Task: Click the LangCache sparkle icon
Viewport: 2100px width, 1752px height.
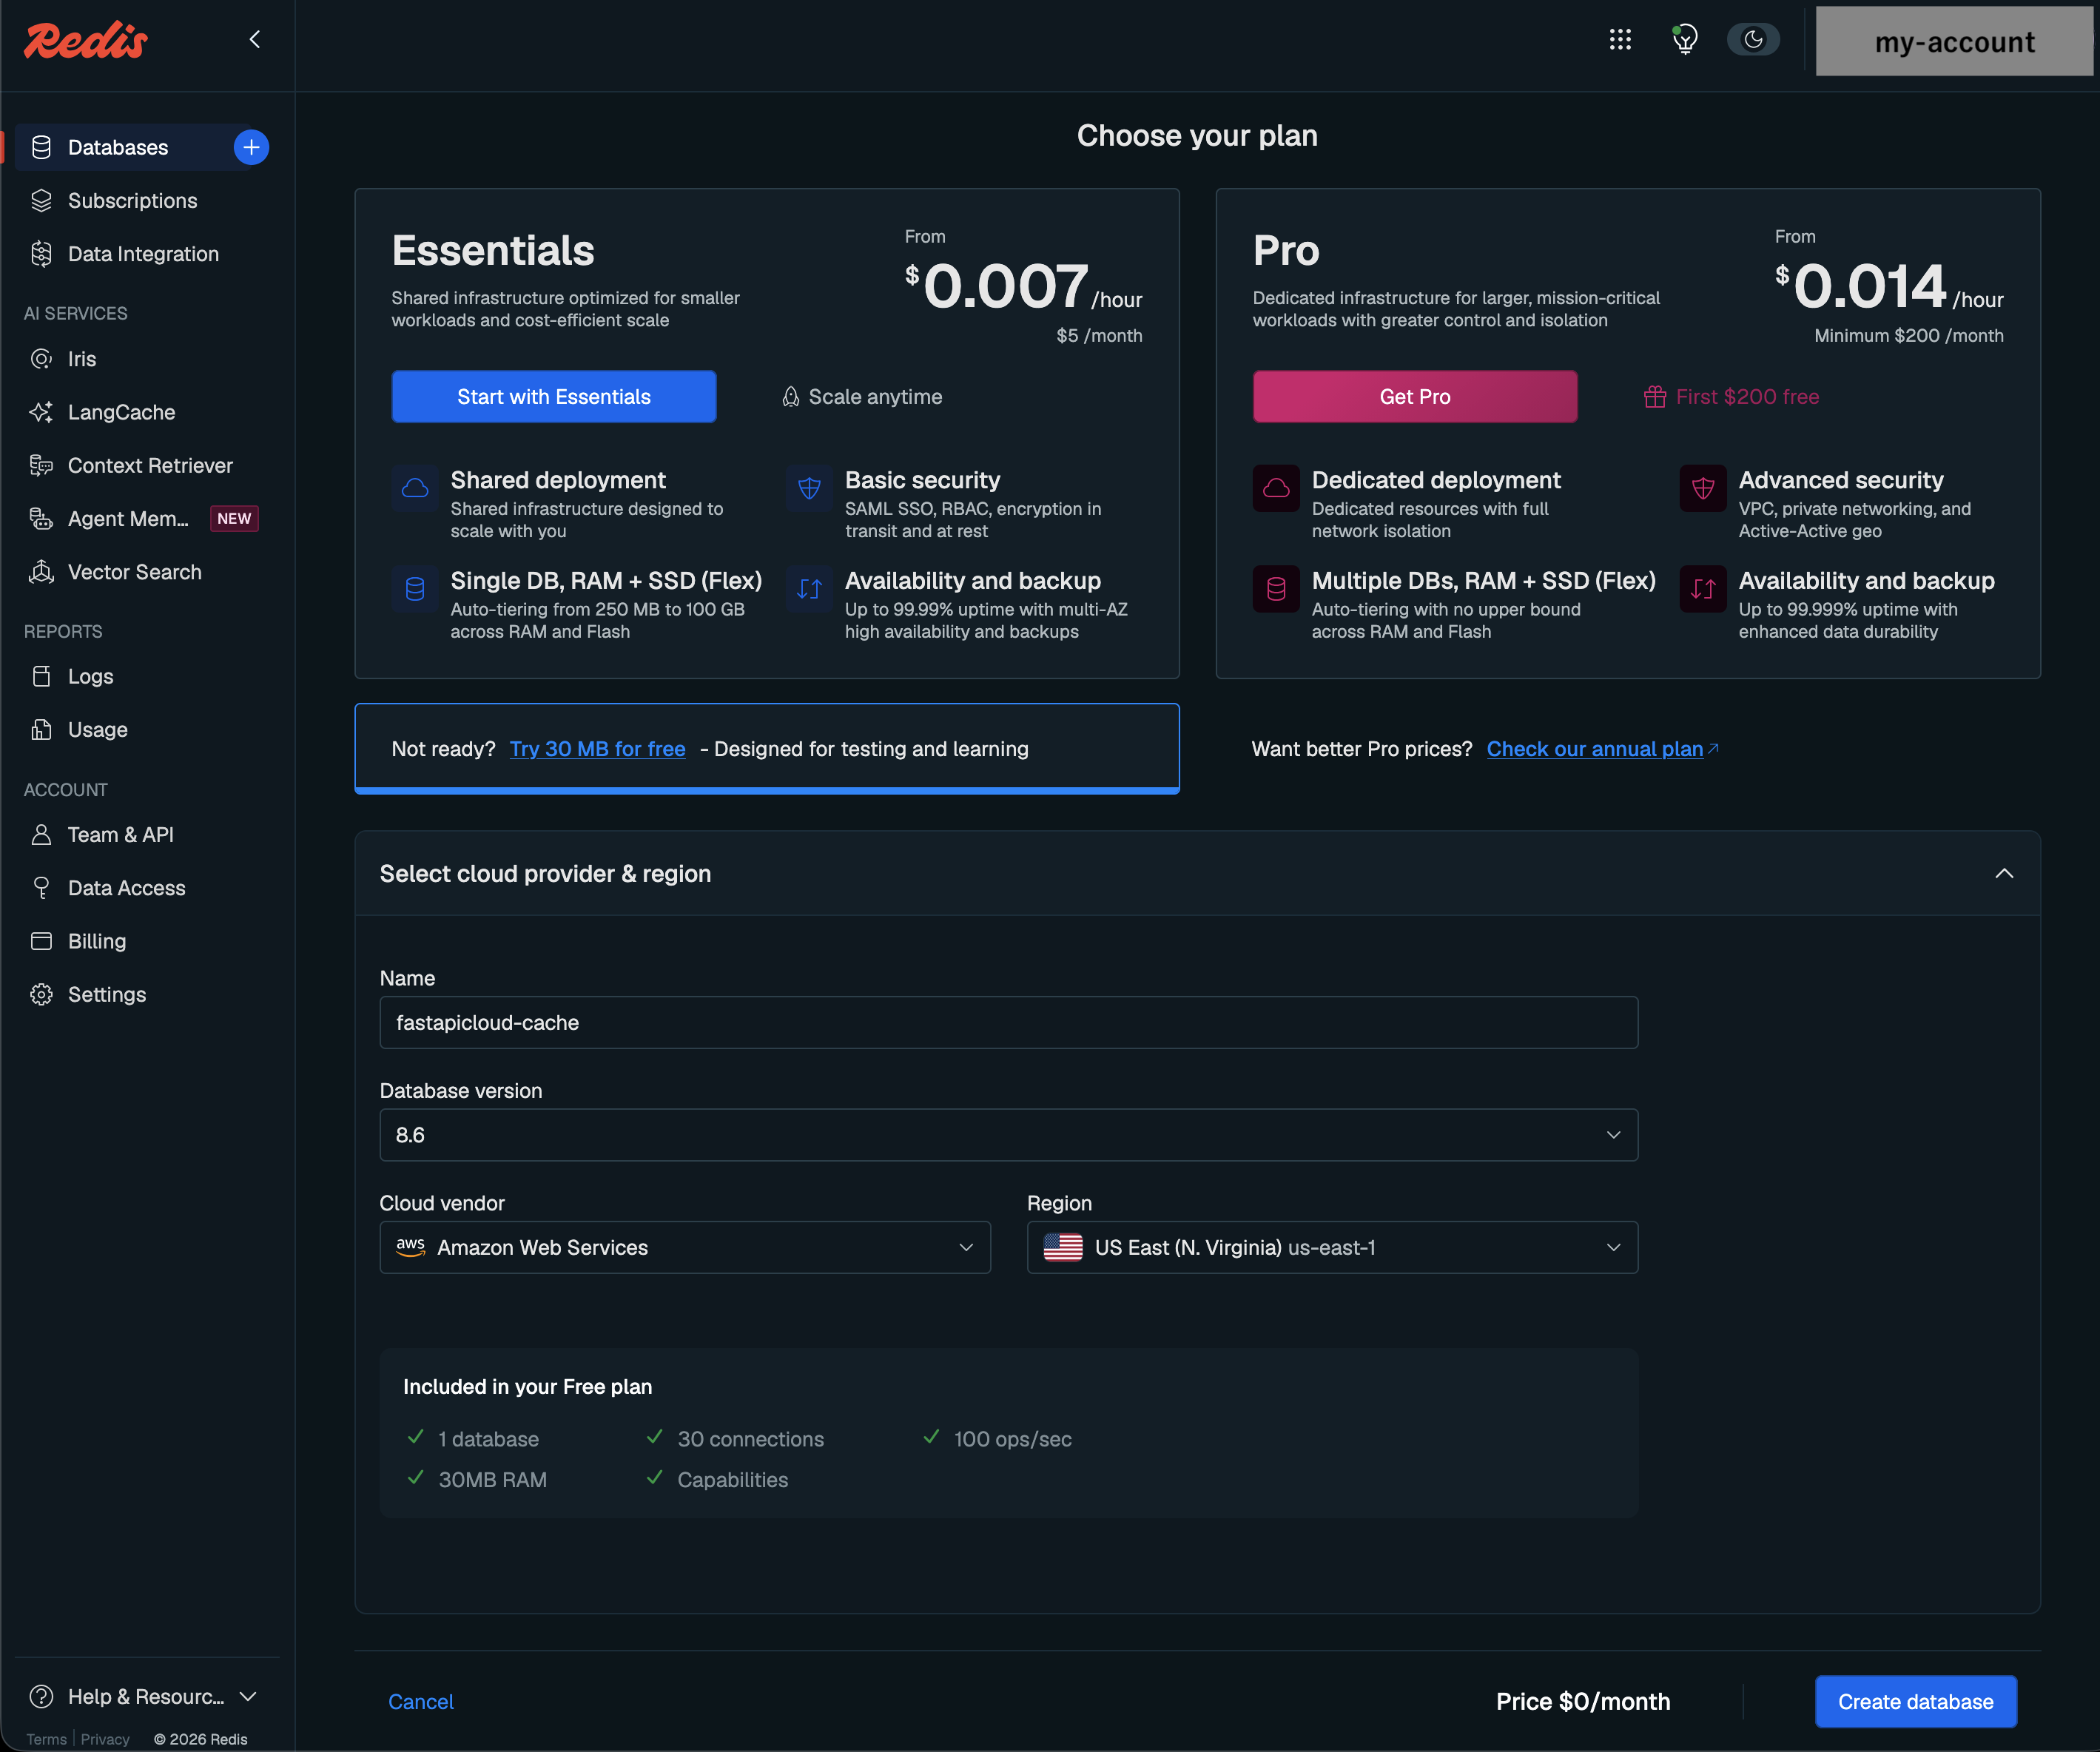Action: (x=41, y=412)
